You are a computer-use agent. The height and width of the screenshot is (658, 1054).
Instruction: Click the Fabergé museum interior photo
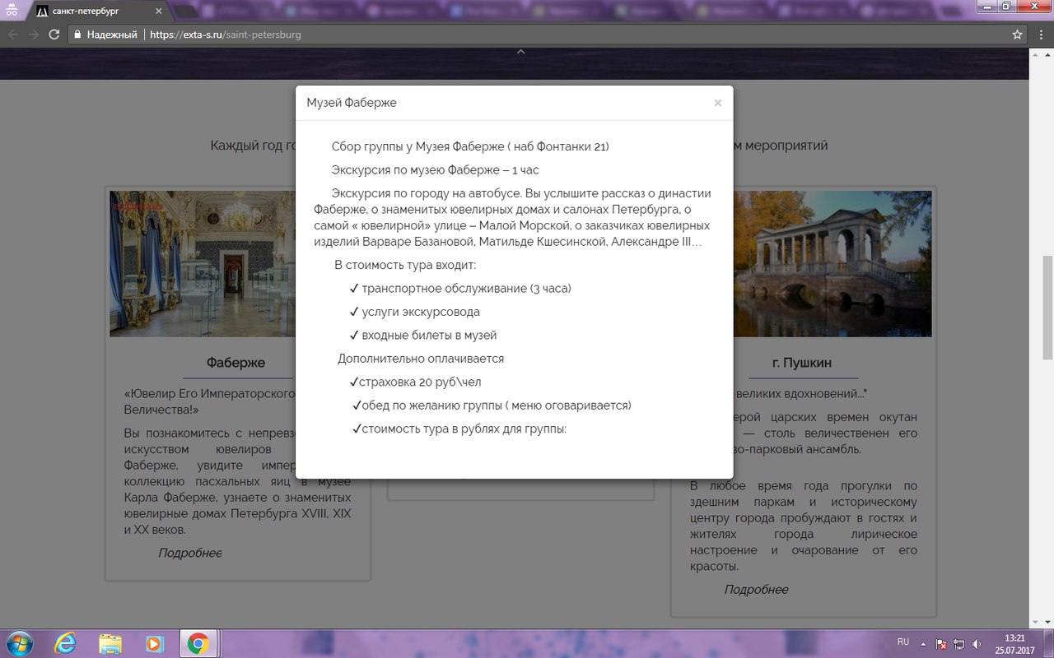(203, 264)
